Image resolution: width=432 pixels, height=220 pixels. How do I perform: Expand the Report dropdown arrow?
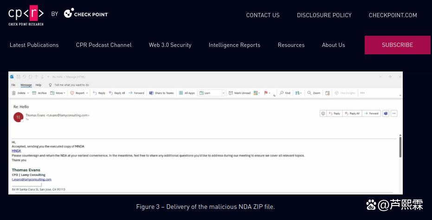click(x=87, y=93)
